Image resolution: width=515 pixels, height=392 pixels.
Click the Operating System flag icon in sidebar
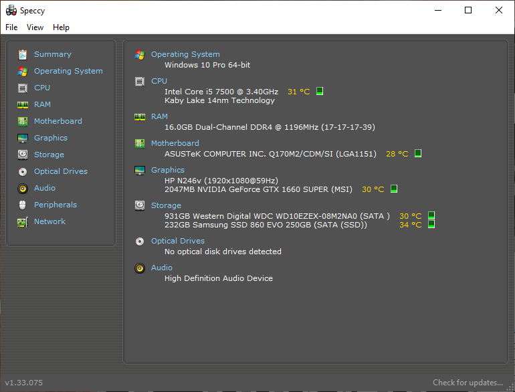pyautogui.click(x=23, y=72)
